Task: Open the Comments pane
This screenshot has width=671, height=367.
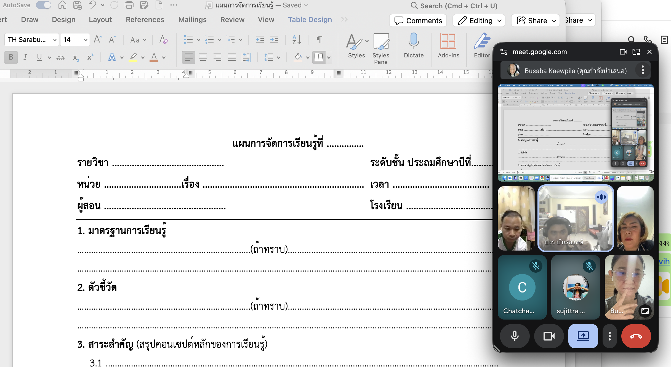Action: point(418,20)
